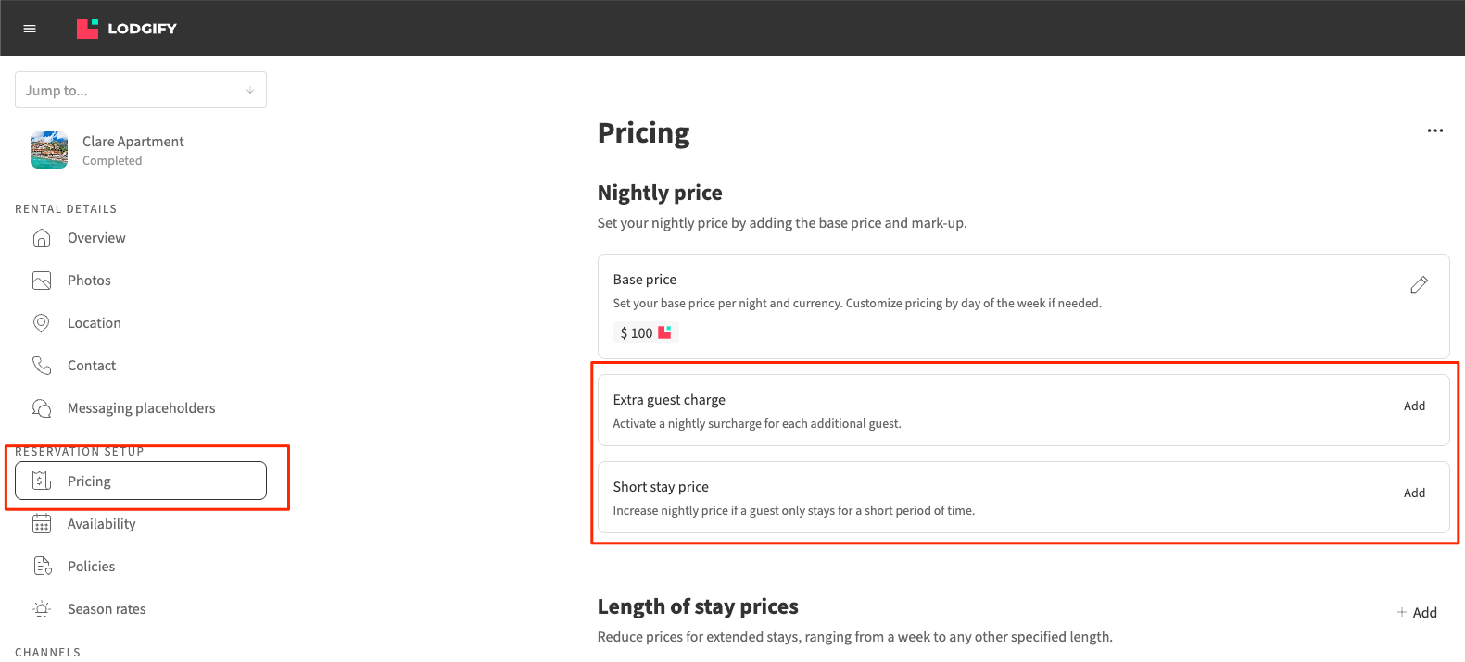Click the Photos image icon

coord(42,281)
